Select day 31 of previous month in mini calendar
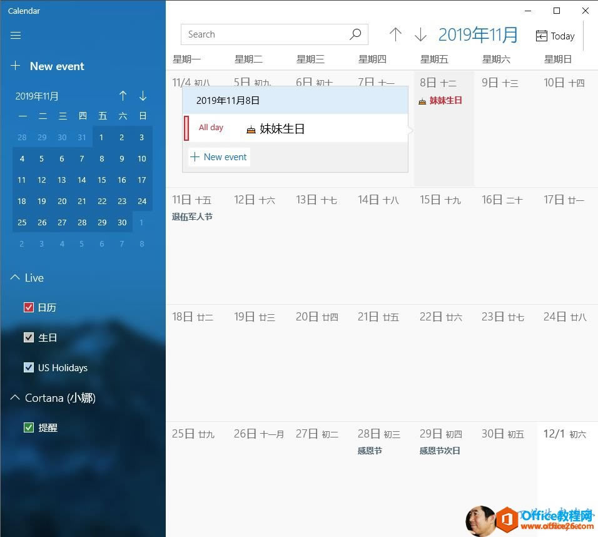The width and height of the screenshot is (598, 537). (82, 138)
